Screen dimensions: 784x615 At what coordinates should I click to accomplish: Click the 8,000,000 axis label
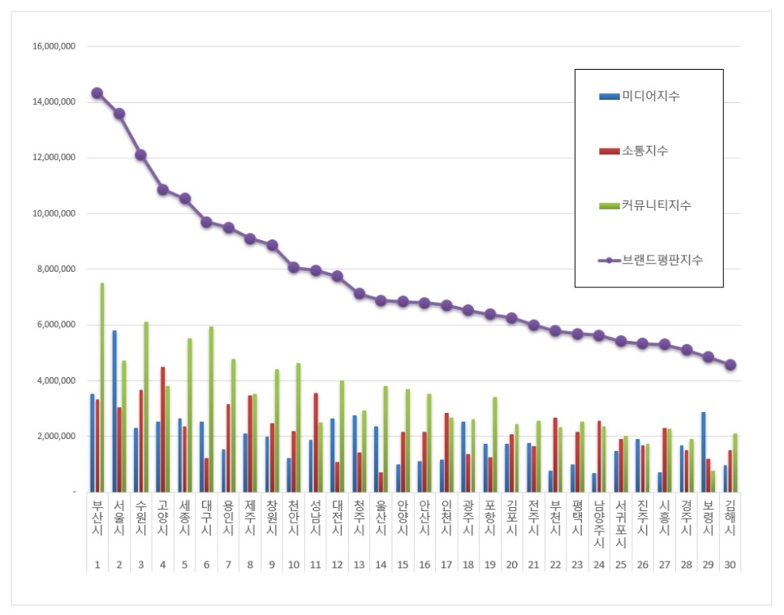tap(56, 269)
